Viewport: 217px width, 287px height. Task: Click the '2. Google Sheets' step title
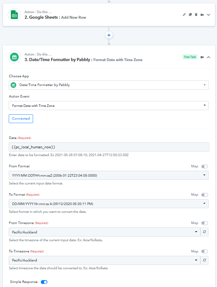point(42,17)
